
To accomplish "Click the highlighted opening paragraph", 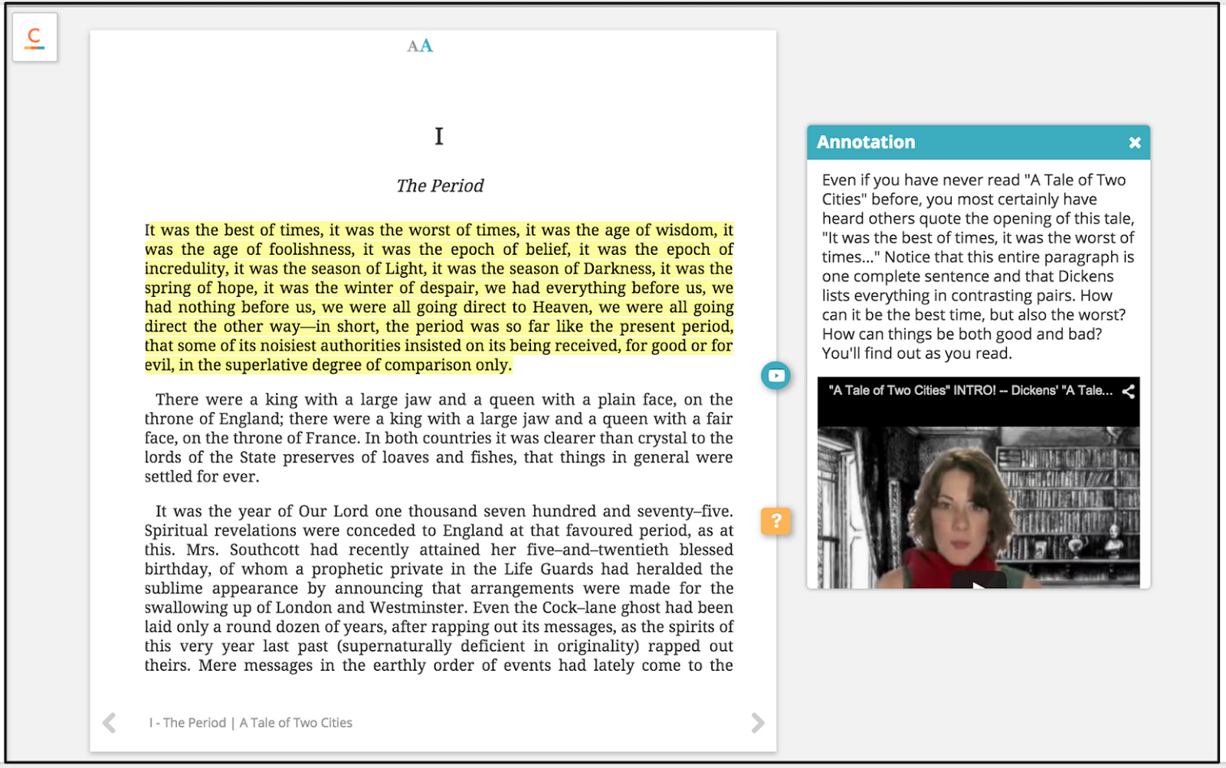I will point(438,297).
